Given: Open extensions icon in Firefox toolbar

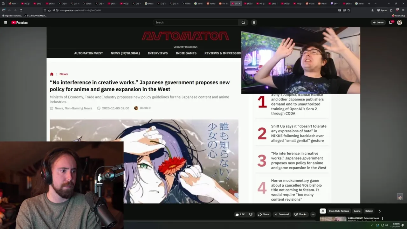Looking at the screenshot, I should pos(391,10).
